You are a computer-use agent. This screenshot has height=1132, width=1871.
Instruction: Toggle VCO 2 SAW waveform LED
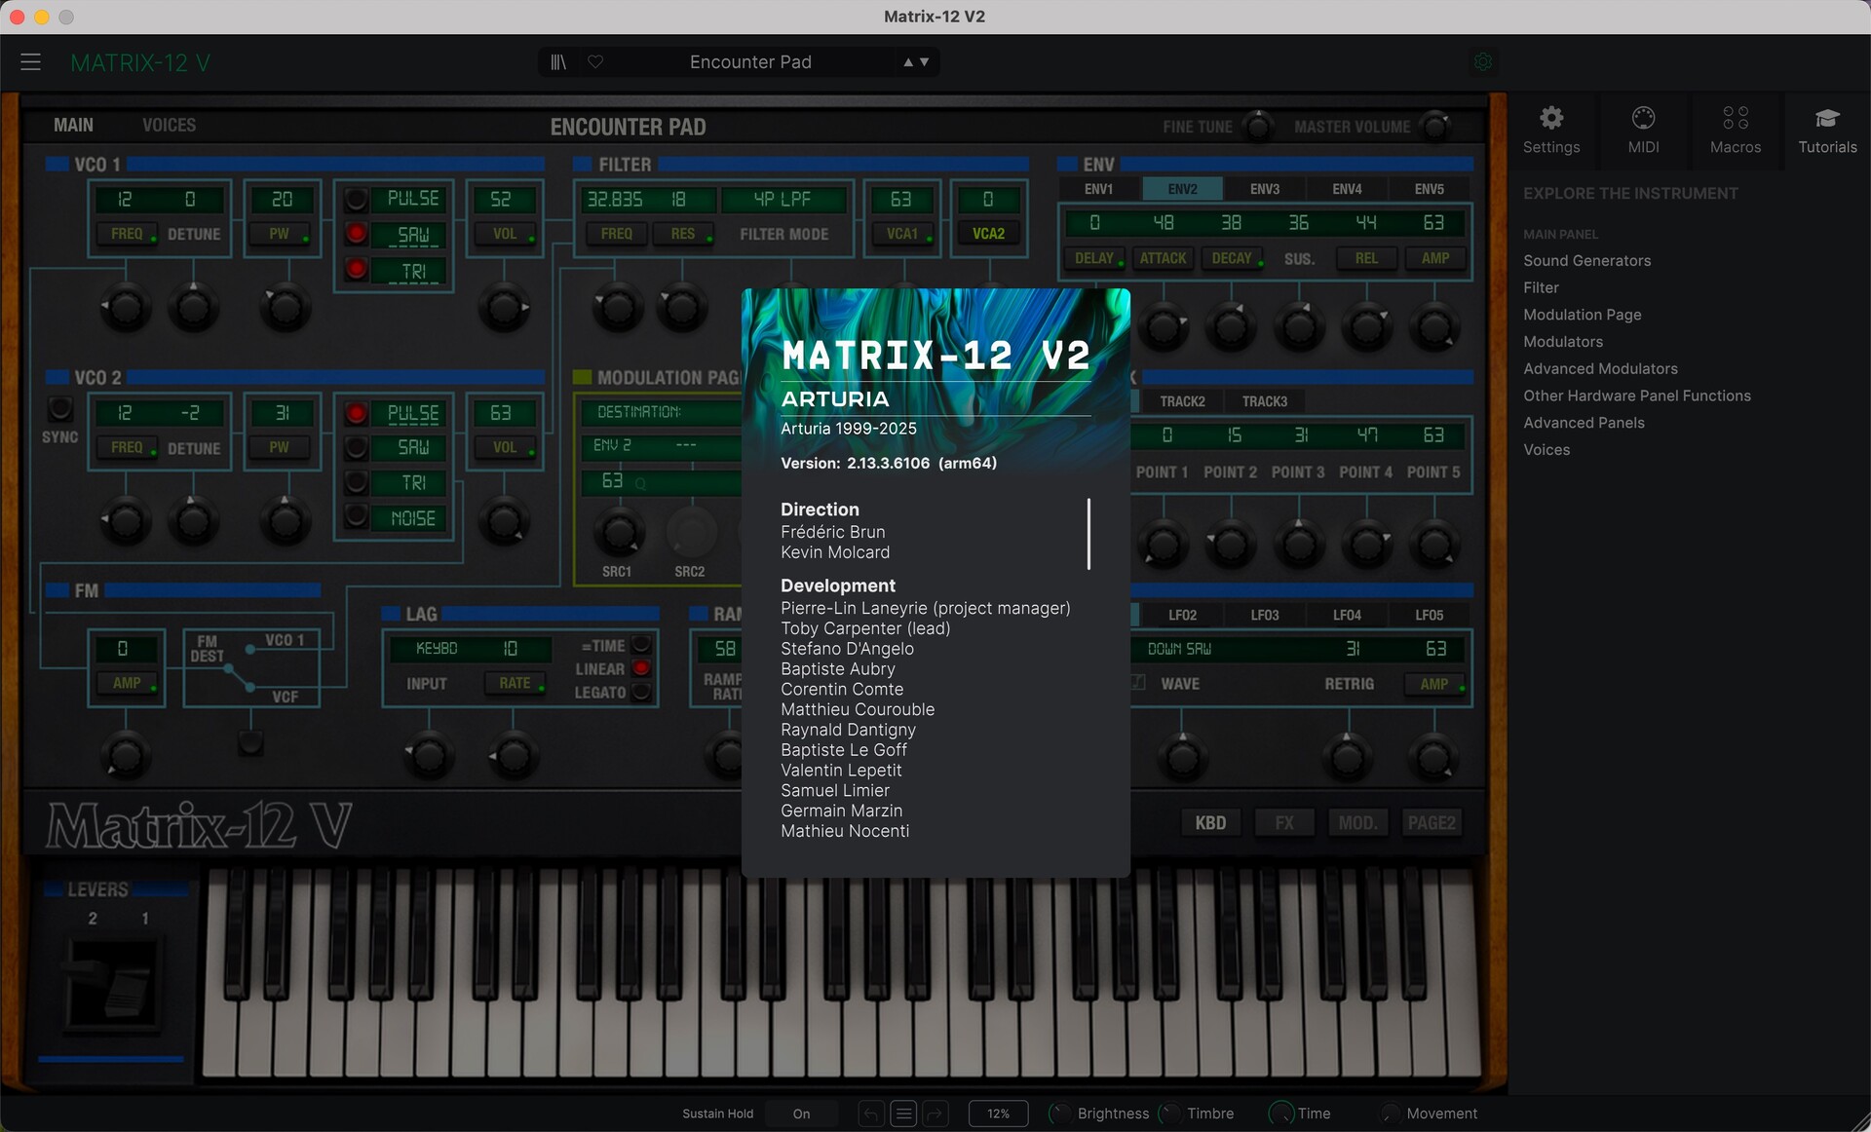[x=357, y=447]
